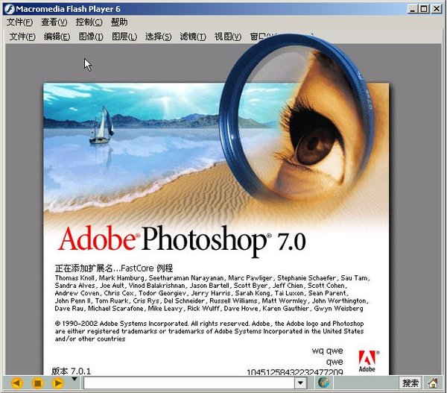Image resolution: width=447 pixels, height=393 pixels.
Task: Click the 搜索 button
Action: tap(410, 383)
